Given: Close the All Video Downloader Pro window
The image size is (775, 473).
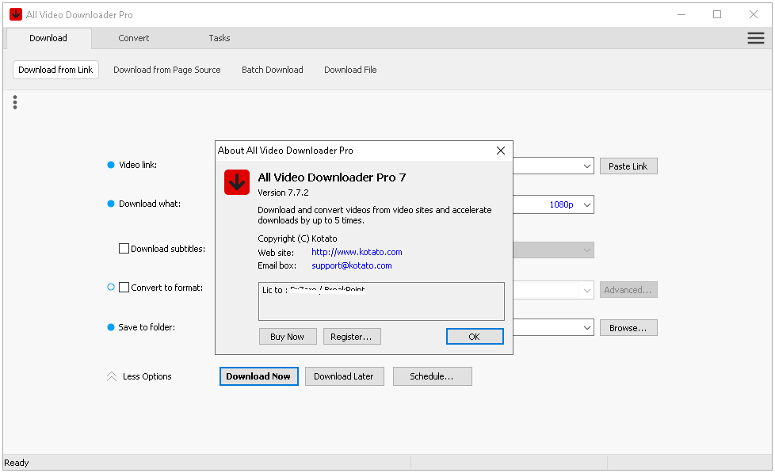Looking at the screenshot, I should 754,14.
